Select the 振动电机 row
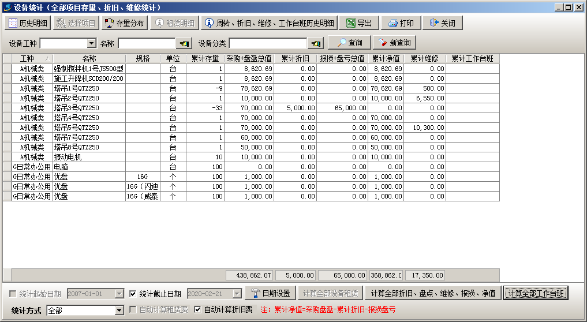Screen dimensions: 587x322 (251, 157)
